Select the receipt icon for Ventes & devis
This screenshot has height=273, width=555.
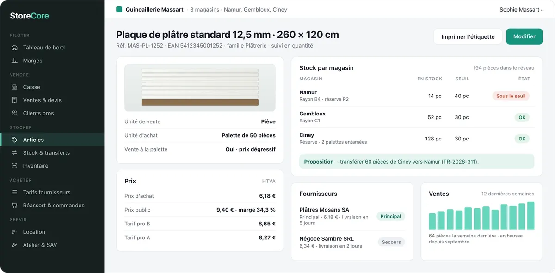click(x=14, y=100)
